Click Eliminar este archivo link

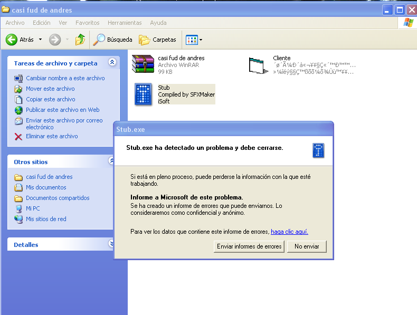tap(52, 136)
